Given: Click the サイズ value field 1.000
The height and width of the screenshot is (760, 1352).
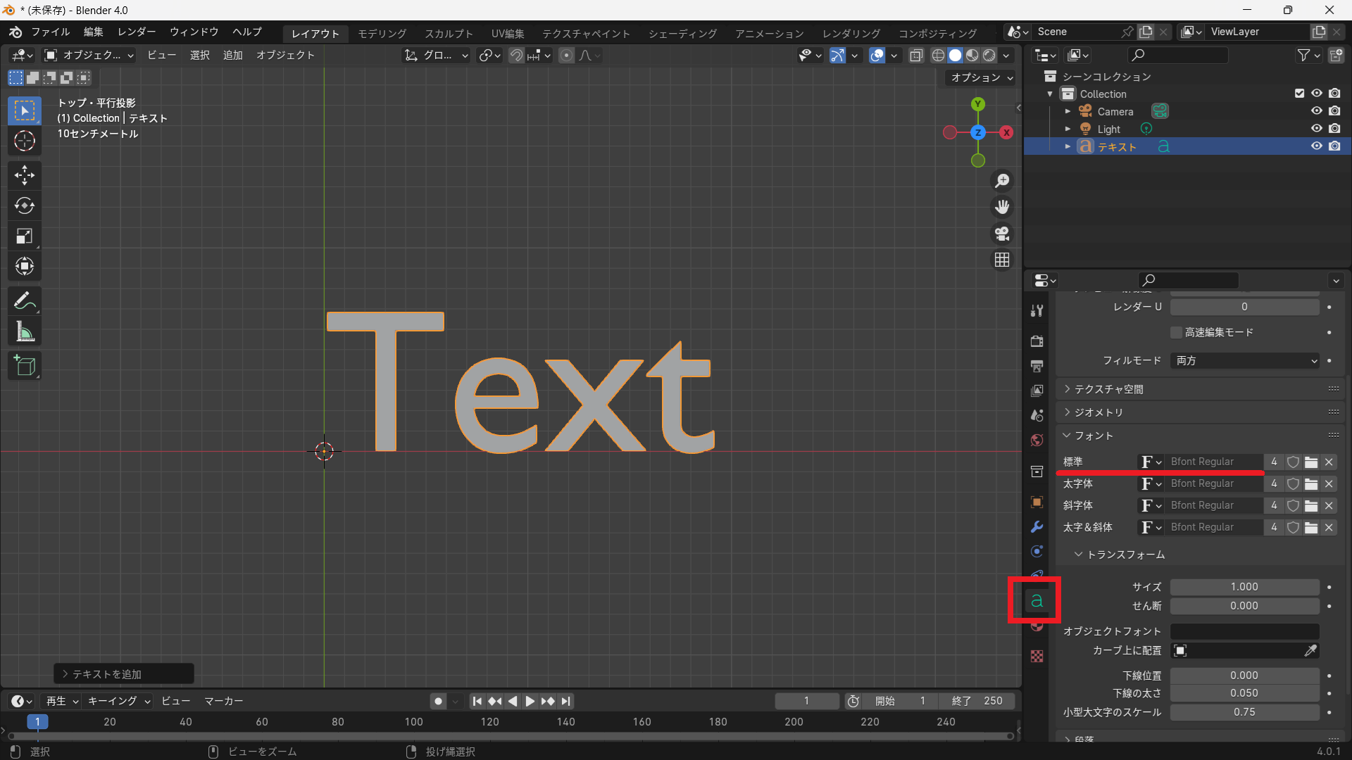Looking at the screenshot, I should pos(1244,587).
